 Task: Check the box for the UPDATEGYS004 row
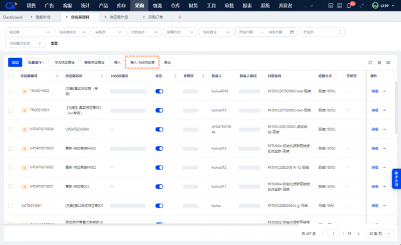[x=10, y=130]
